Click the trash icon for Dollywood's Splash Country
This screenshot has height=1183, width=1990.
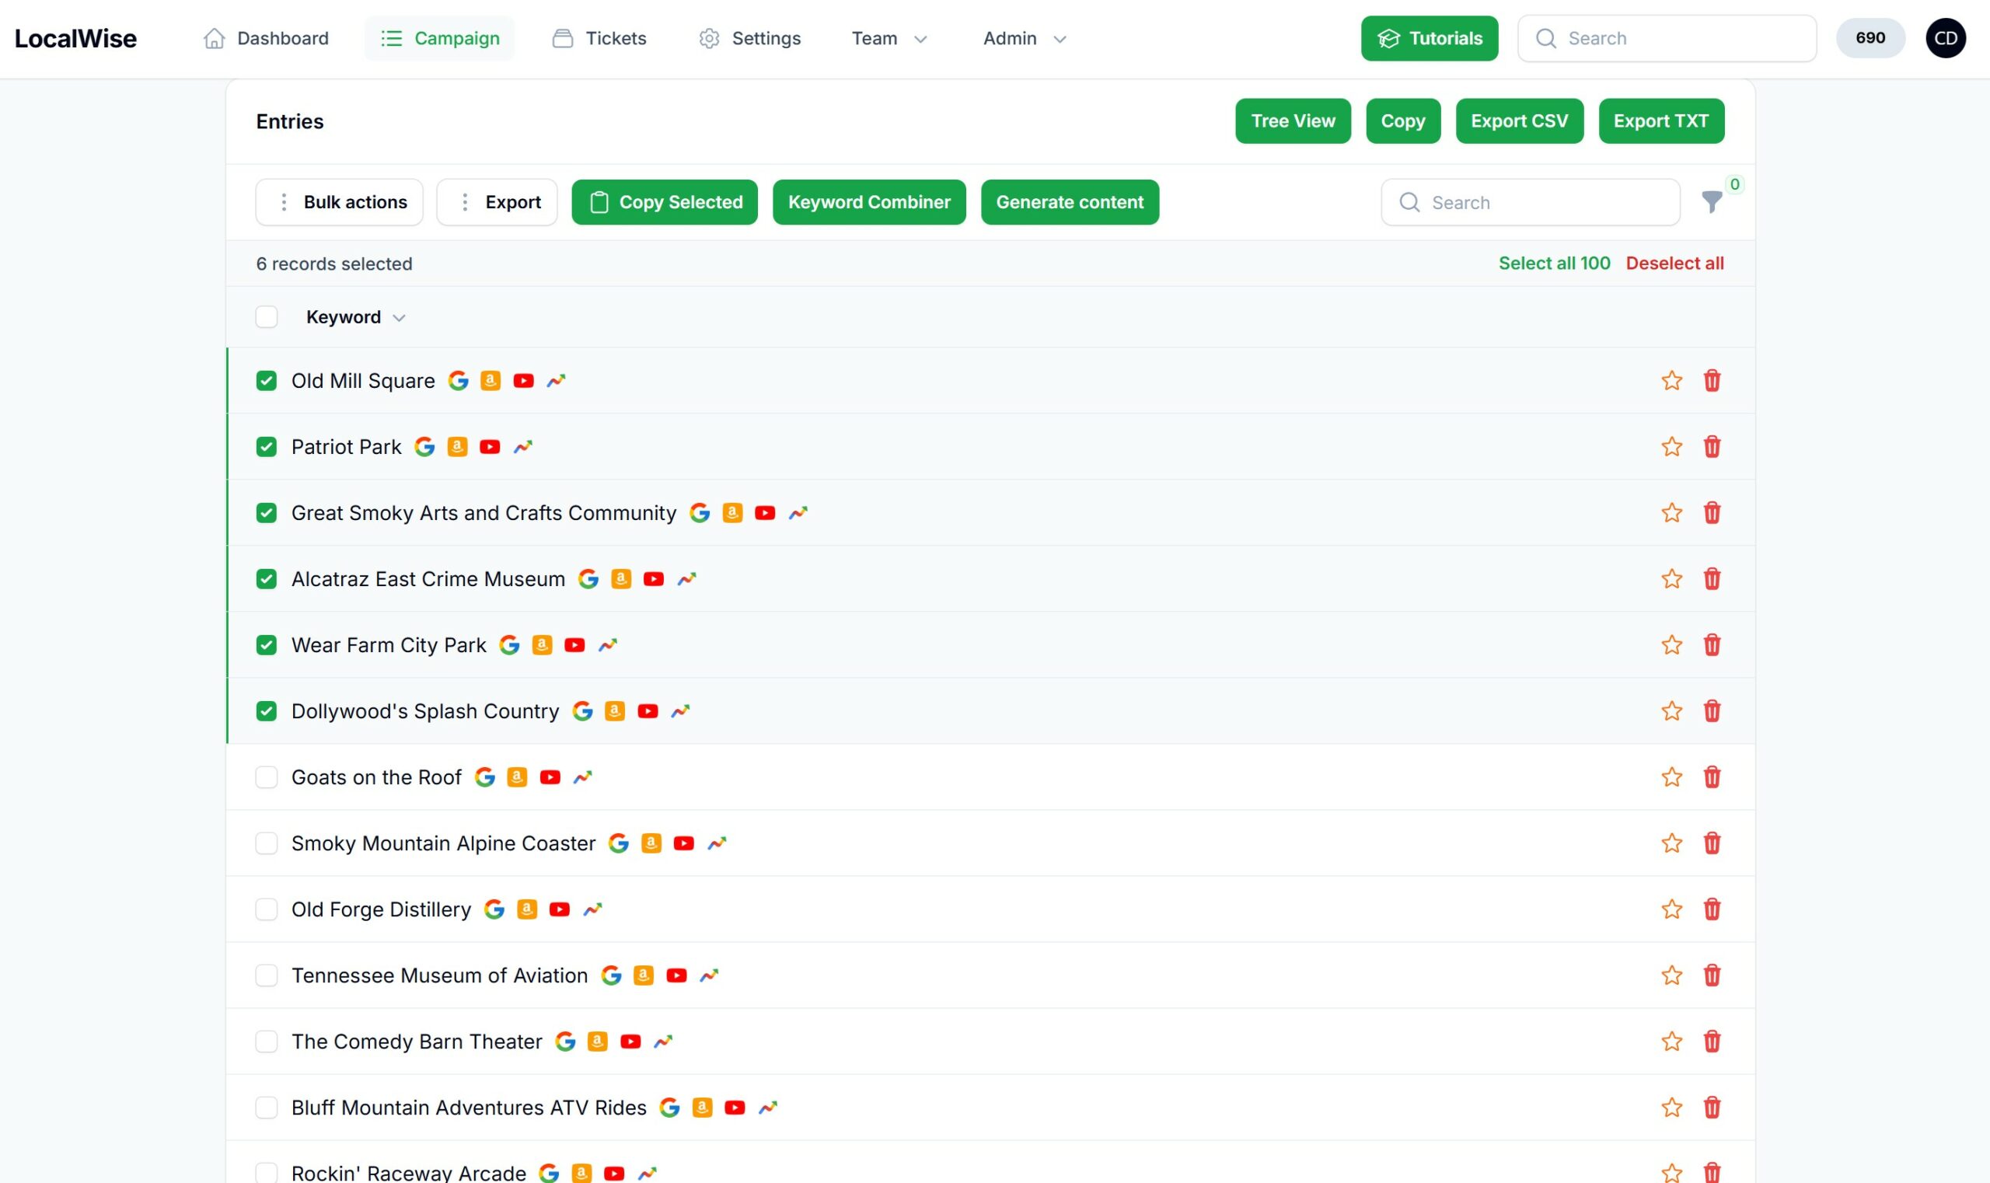pos(1711,710)
